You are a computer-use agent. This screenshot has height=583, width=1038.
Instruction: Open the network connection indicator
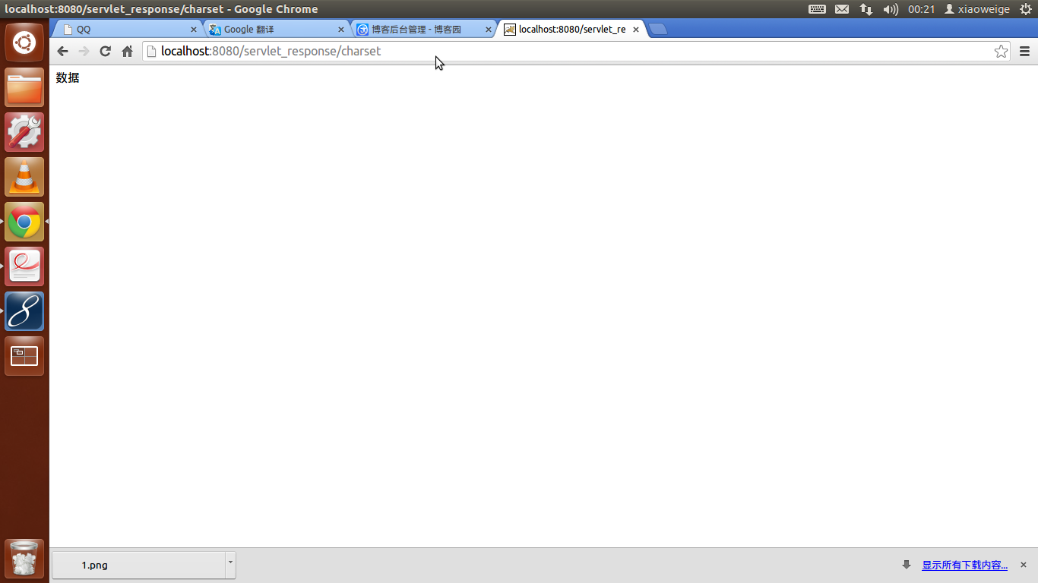click(x=866, y=9)
